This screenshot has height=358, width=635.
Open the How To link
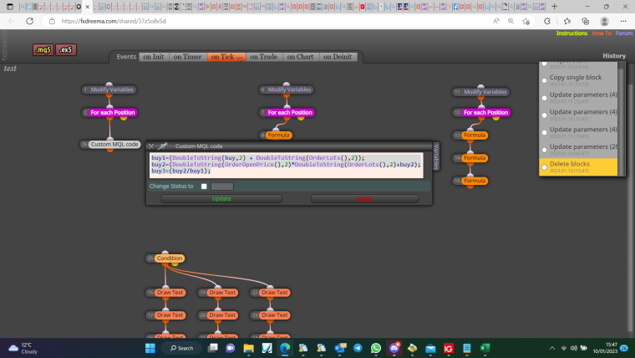coord(602,33)
